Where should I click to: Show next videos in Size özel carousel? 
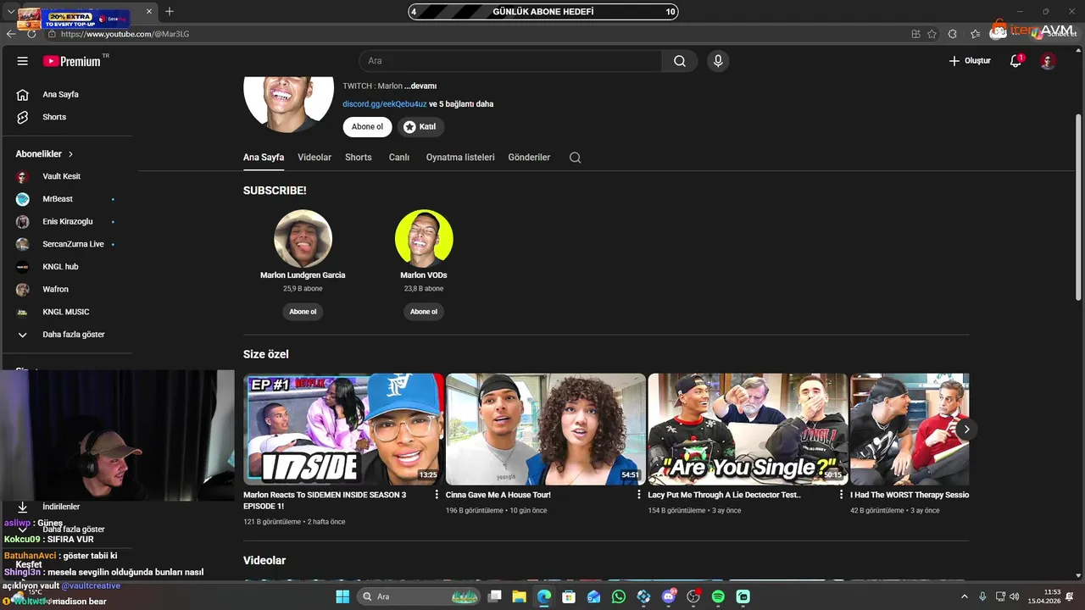(x=966, y=430)
